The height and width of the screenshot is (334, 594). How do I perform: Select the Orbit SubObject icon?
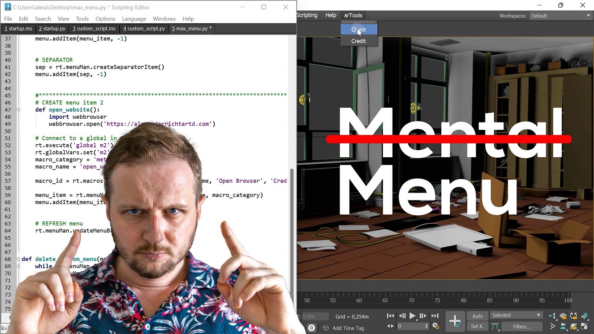[574, 327]
